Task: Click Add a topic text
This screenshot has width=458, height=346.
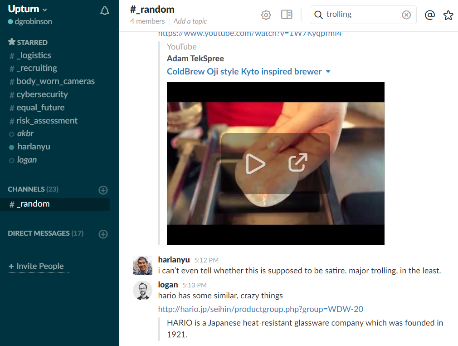Action: pyautogui.click(x=190, y=21)
